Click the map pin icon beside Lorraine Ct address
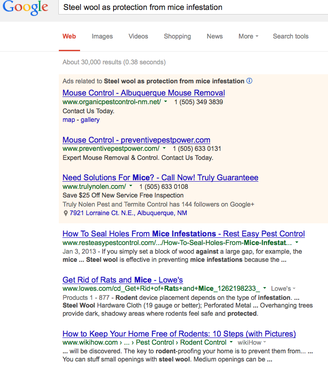 point(66,213)
